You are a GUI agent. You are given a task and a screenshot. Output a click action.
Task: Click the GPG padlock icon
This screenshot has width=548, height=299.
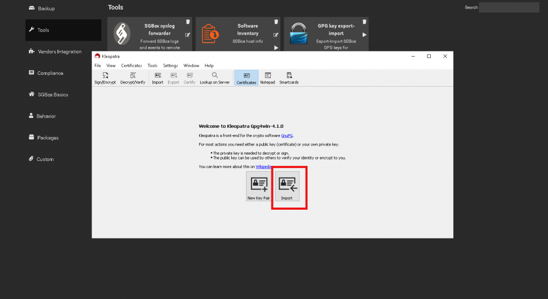(x=299, y=34)
